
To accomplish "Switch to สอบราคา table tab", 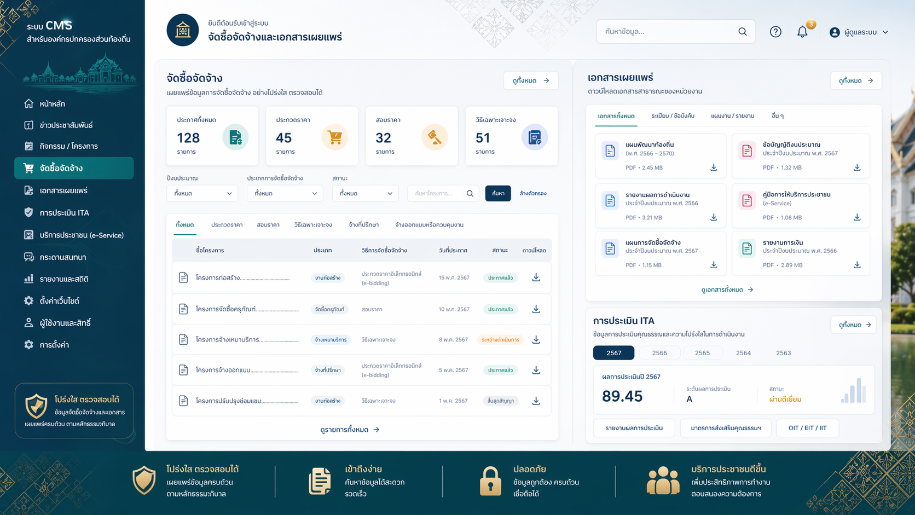I will 268,225.
